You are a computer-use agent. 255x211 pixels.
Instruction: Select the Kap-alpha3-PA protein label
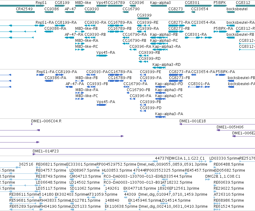(169, 114)
